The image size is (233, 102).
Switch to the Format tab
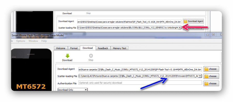[x=74, y=48]
